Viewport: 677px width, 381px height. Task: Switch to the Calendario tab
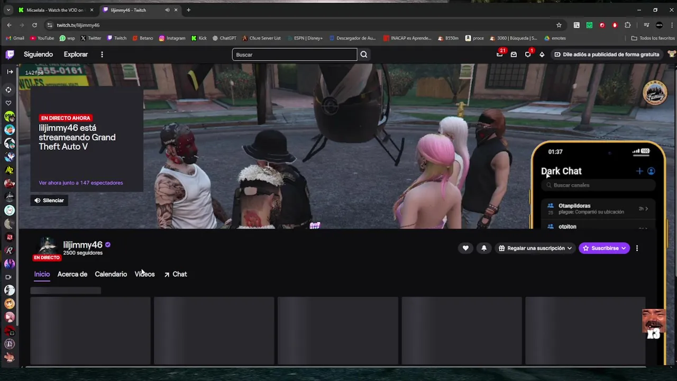click(111, 274)
